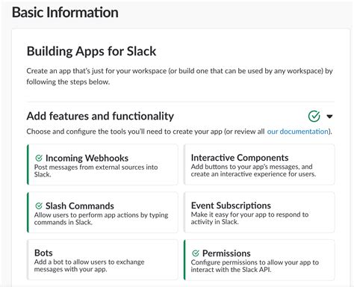Open the Bots feature card
This screenshot has height=287, width=354.
102,260
